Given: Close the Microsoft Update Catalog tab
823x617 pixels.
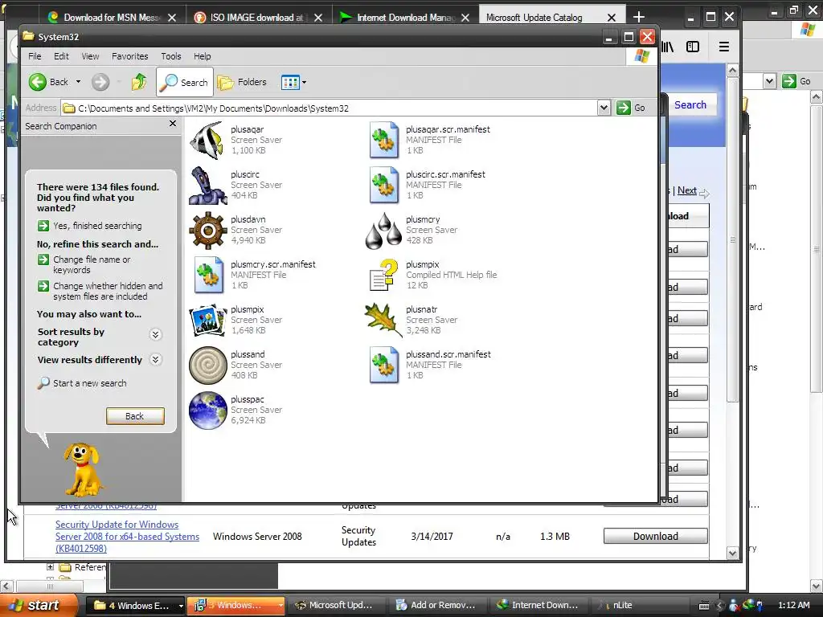Looking at the screenshot, I should click(x=611, y=18).
